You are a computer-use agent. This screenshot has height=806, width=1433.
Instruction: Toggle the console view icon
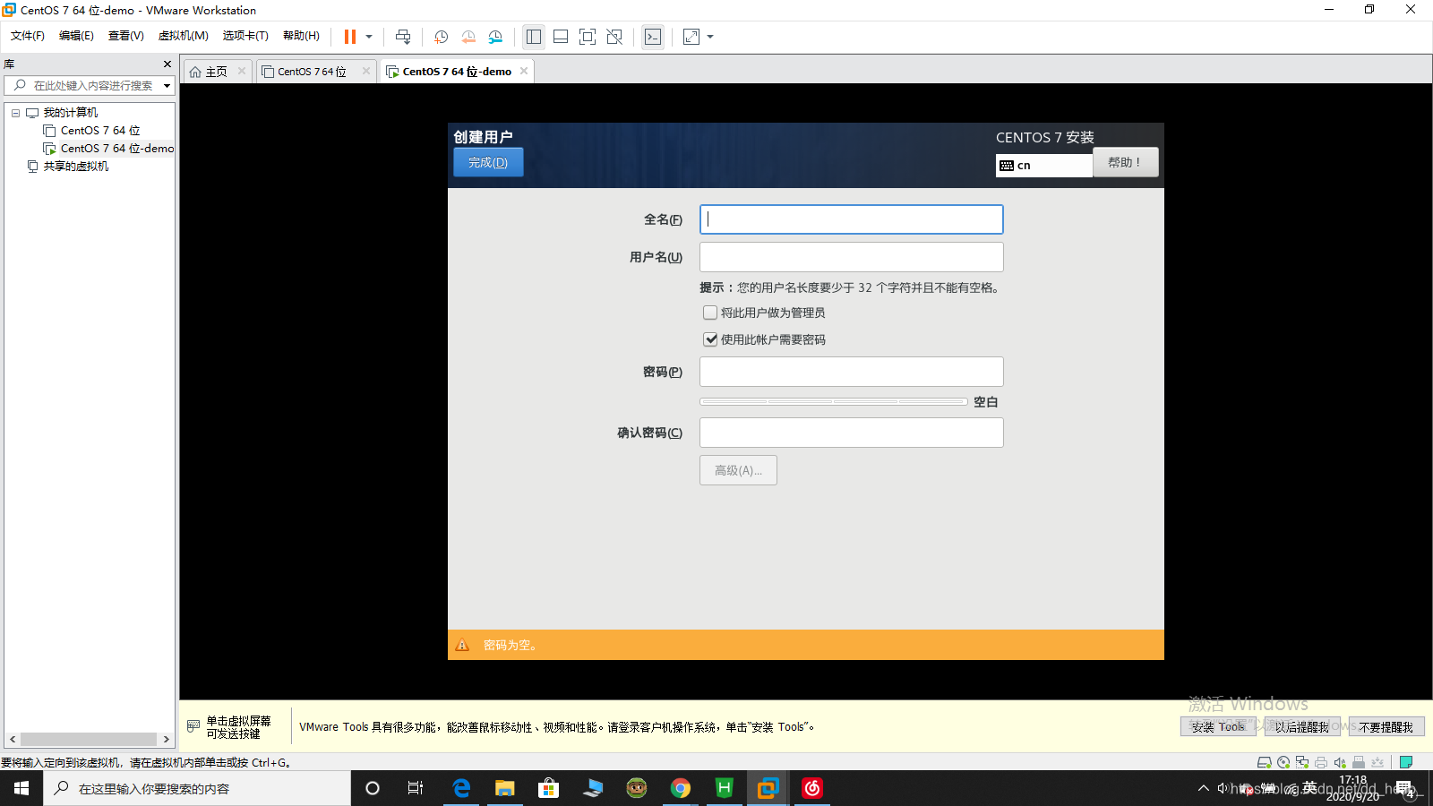[x=653, y=37]
